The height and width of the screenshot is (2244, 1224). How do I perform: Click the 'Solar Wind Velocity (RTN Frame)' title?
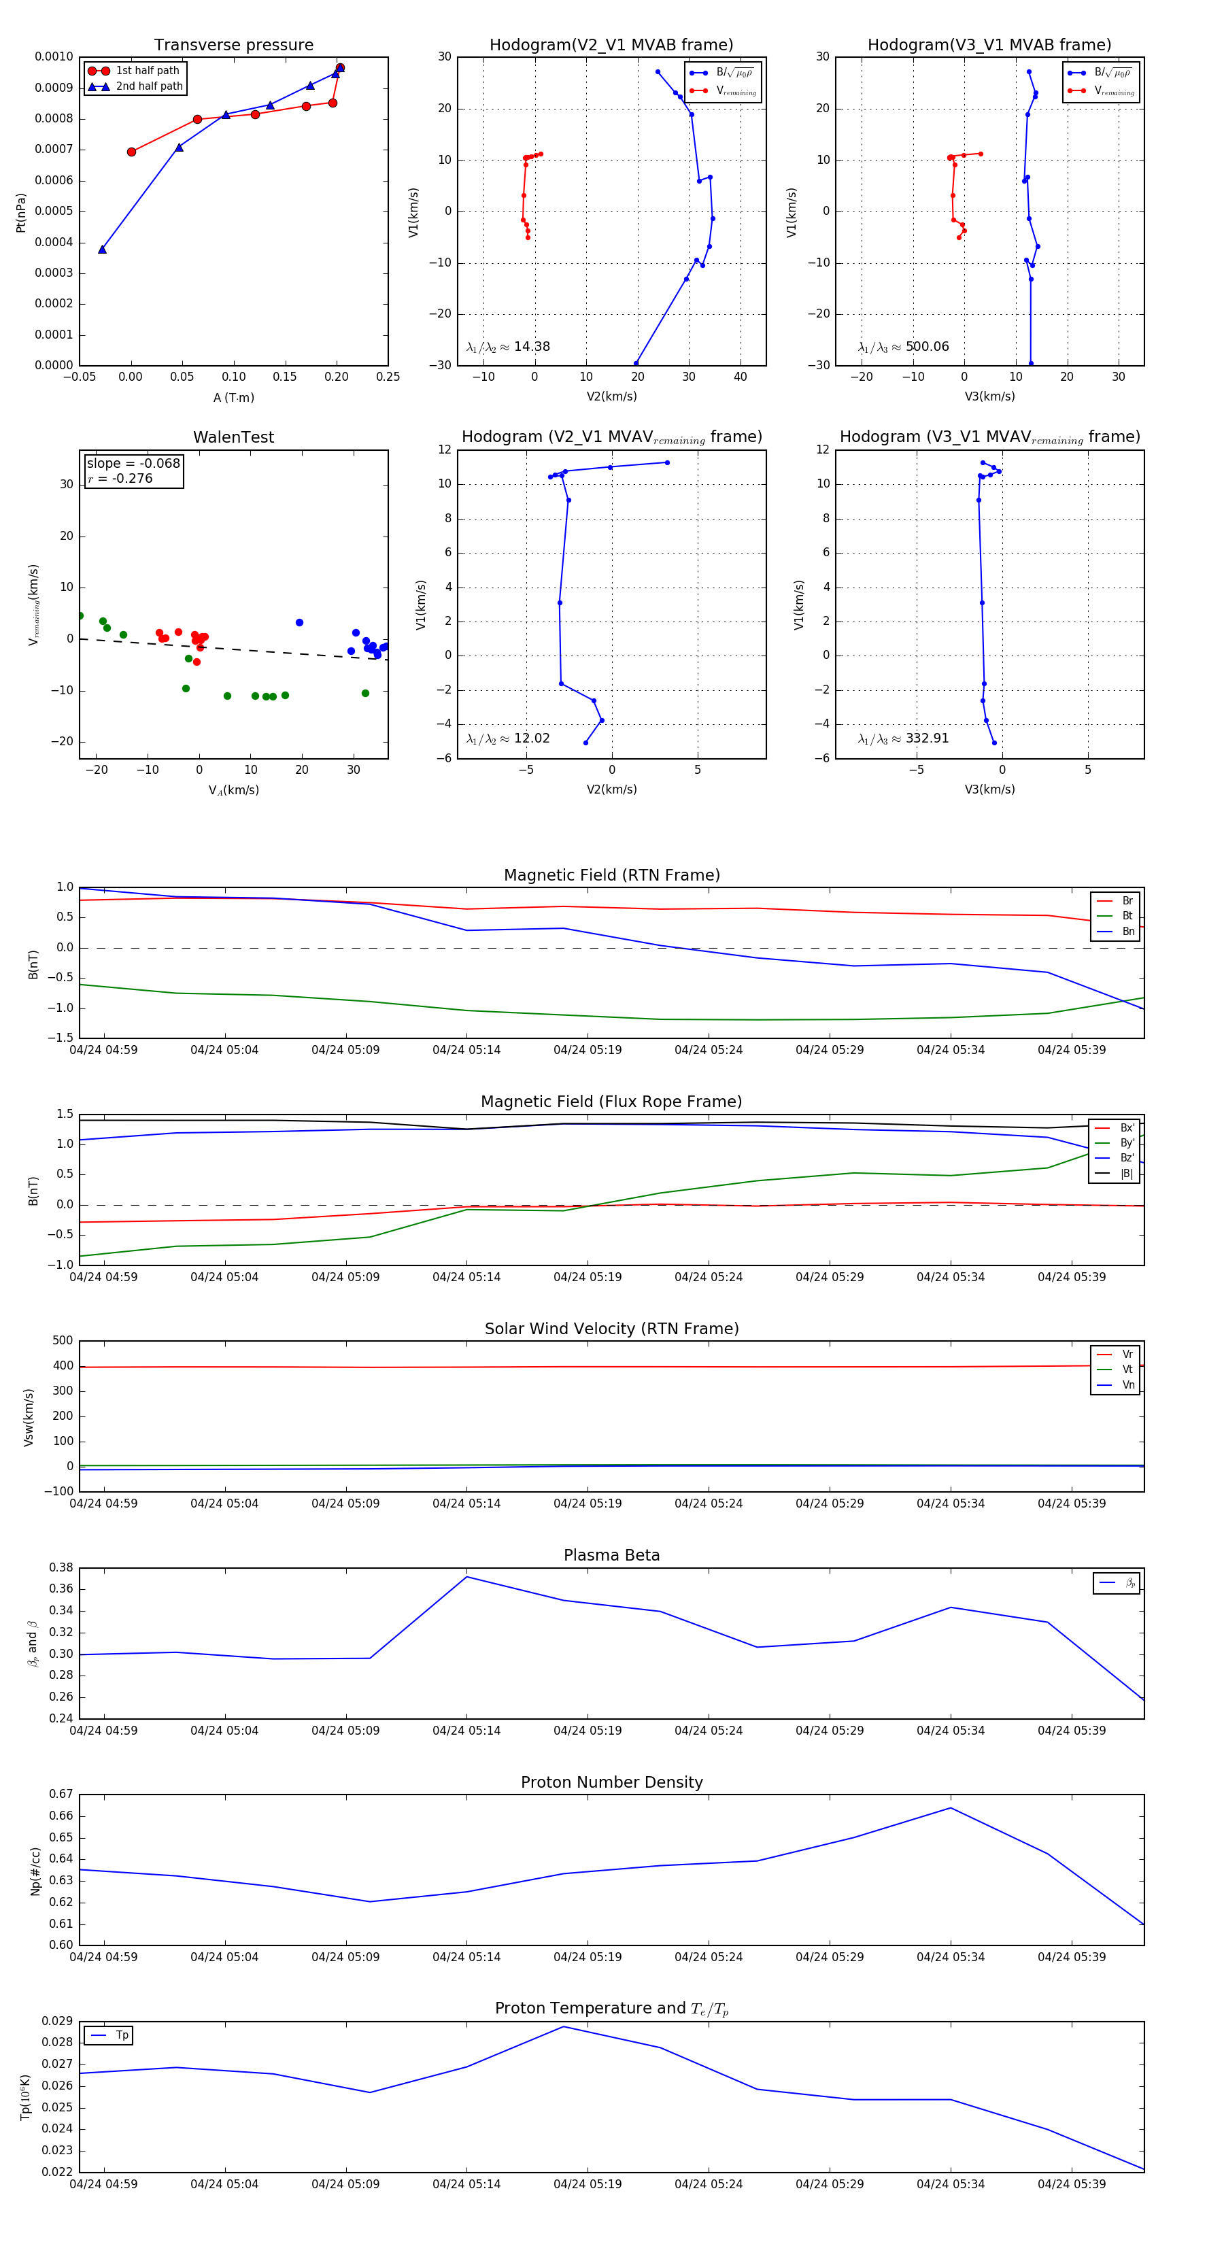click(x=611, y=1329)
